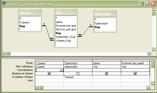The height and width of the screenshot is (93, 157).
Task: Select column selector bar above Цена column
Action: pos(107,60)
